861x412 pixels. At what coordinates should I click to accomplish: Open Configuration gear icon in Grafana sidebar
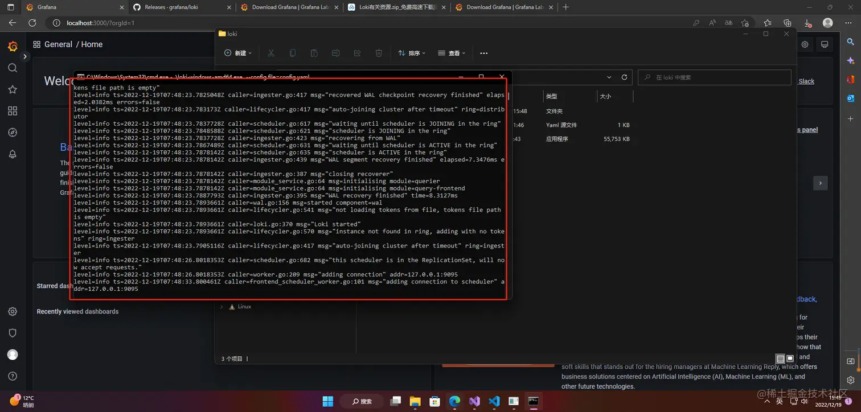13,312
